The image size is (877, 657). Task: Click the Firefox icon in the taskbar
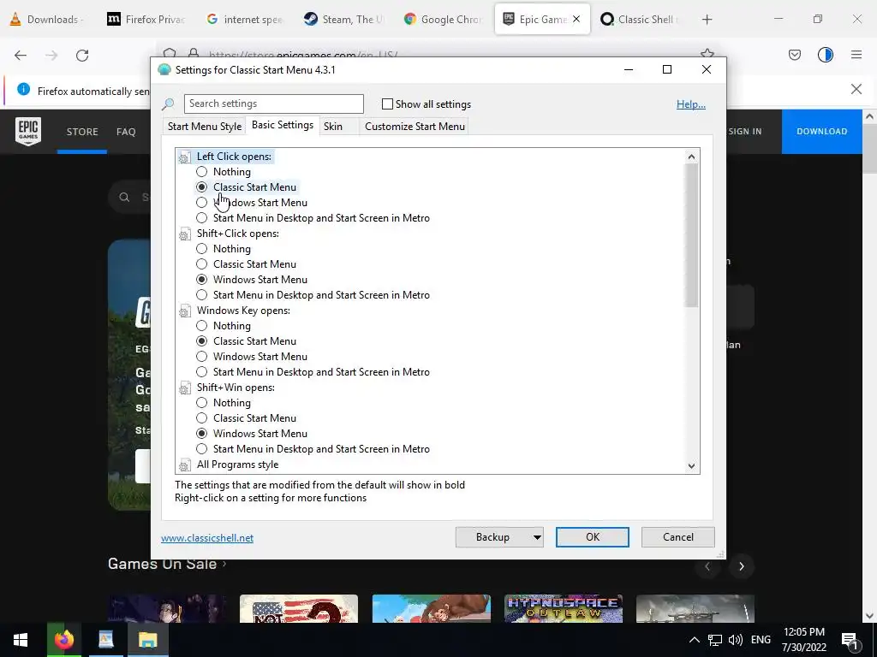pyautogui.click(x=64, y=639)
